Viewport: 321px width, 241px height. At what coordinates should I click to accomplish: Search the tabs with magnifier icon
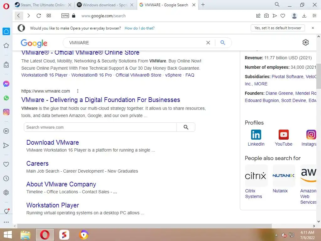277,4
